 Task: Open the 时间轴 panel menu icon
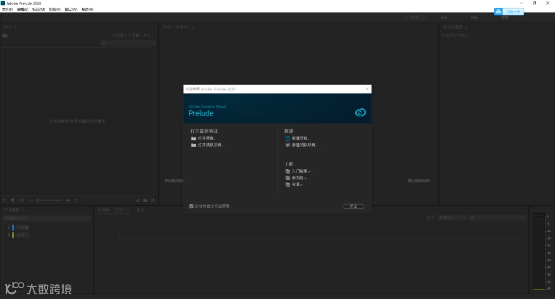pos(128,210)
